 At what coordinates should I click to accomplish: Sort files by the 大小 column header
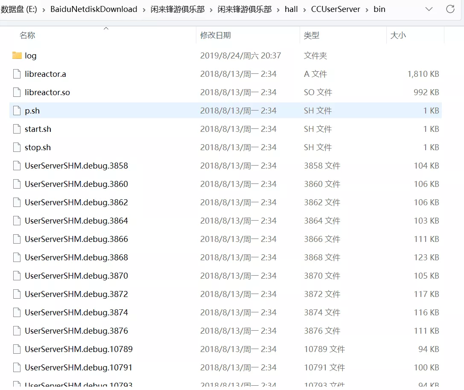point(398,35)
